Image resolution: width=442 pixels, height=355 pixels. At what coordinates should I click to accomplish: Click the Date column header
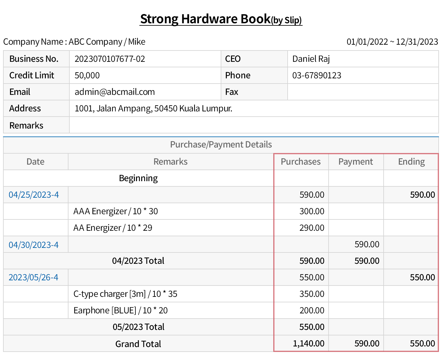(35, 162)
